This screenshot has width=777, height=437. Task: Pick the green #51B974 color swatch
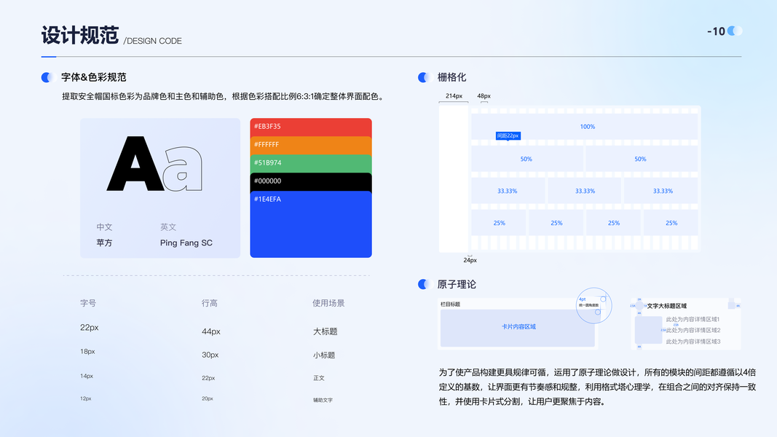(x=311, y=163)
